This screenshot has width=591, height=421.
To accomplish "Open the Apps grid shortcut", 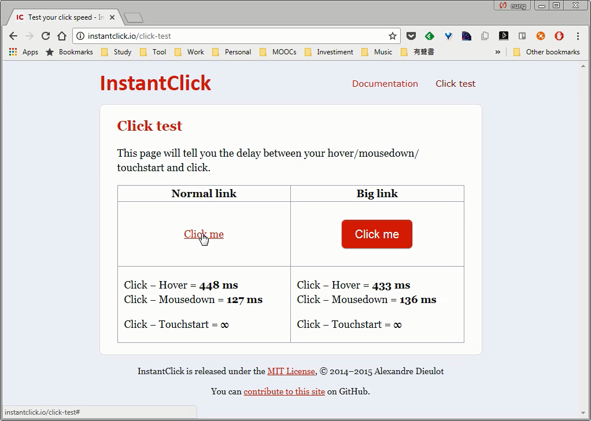I will pos(23,52).
